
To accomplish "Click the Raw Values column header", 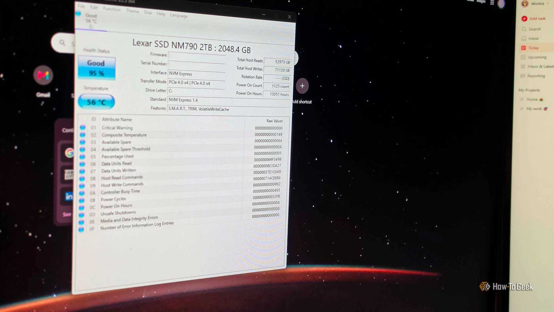I will click(275, 121).
